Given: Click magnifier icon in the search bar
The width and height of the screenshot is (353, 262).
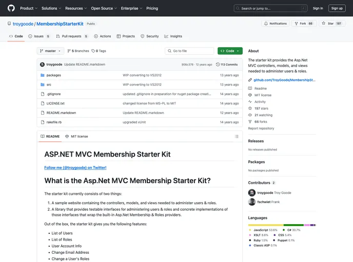Looking at the screenshot, I should [238, 8].
